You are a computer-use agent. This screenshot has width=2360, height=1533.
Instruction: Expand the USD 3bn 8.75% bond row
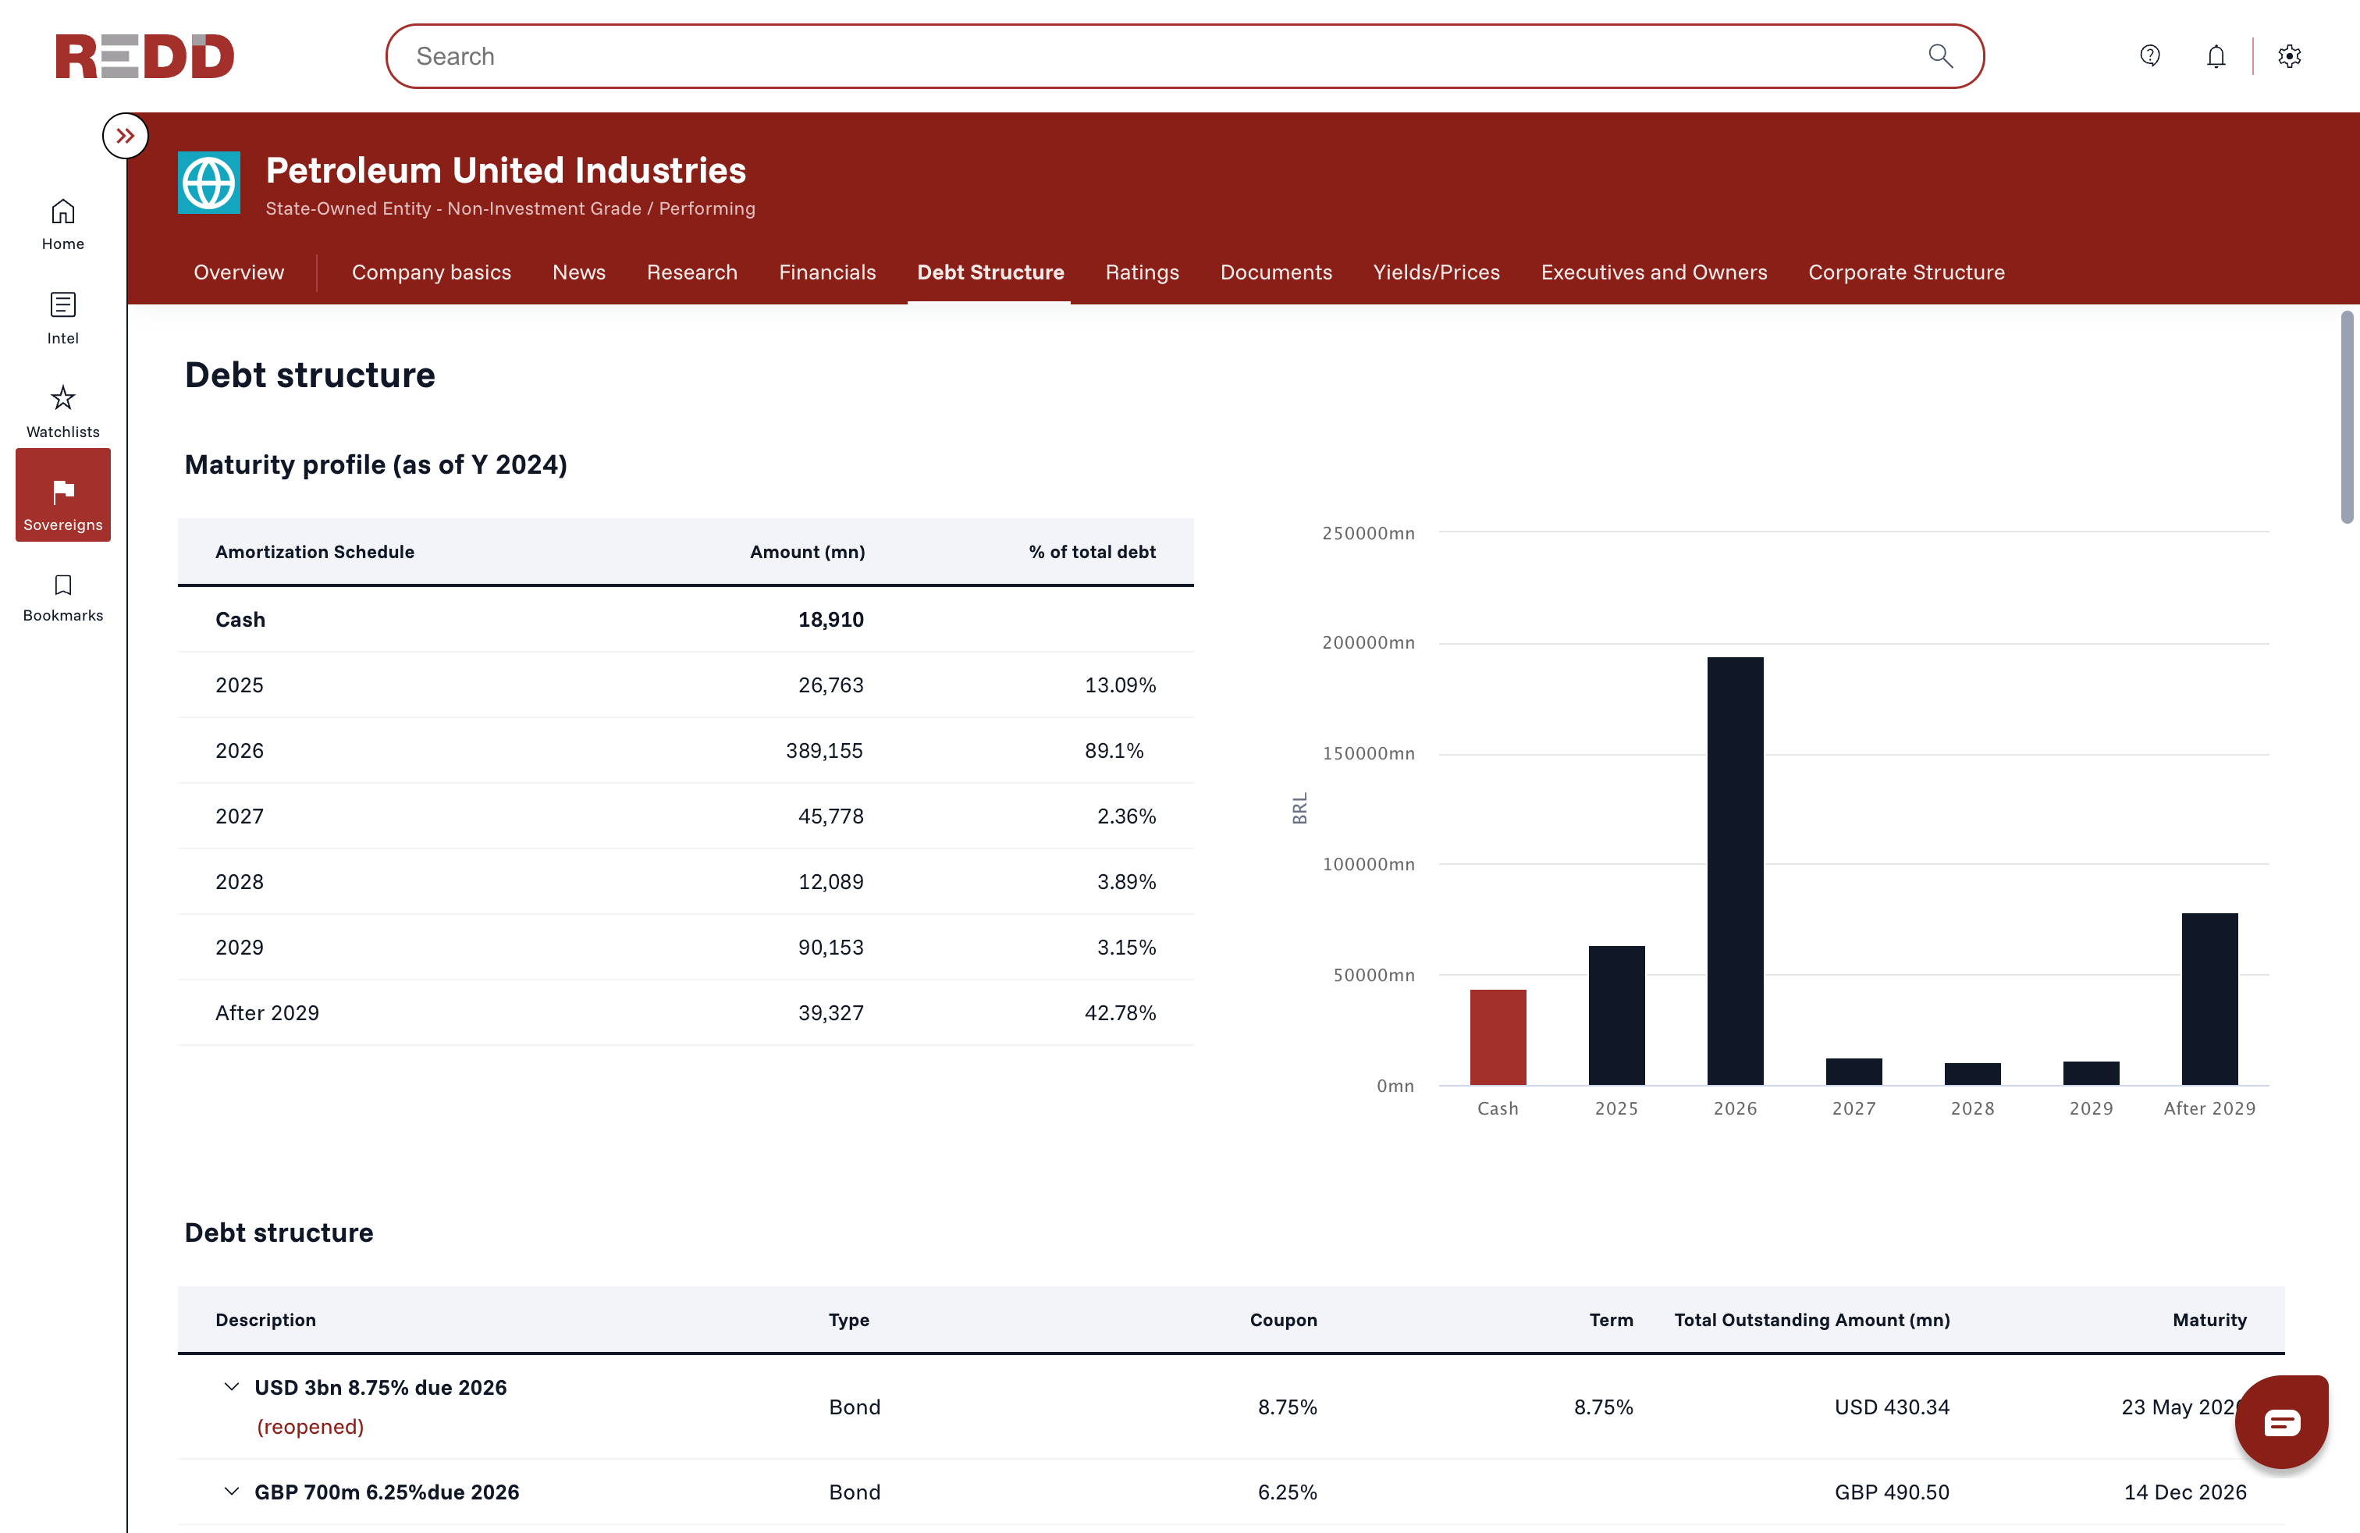pos(231,1386)
